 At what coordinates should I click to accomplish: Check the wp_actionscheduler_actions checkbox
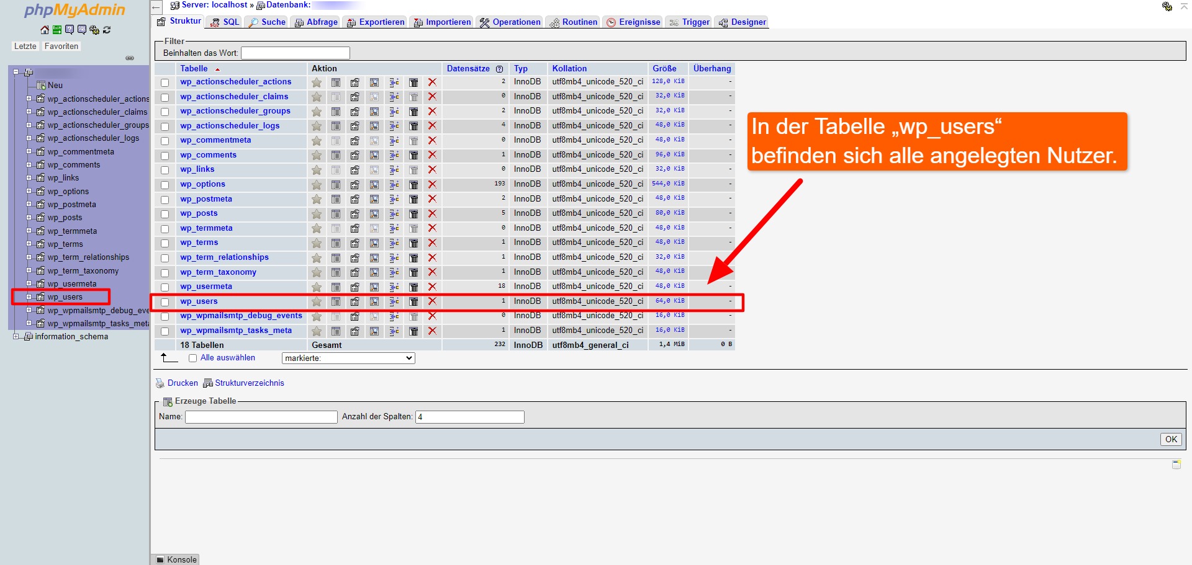click(165, 82)
